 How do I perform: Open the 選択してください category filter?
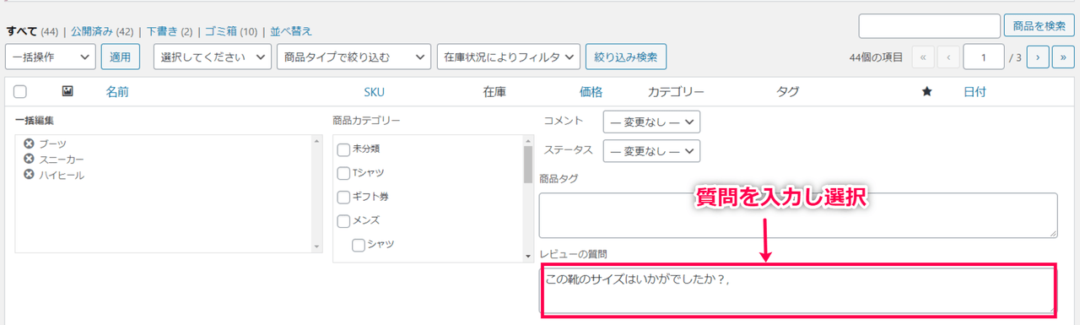[x=212, y=57]
